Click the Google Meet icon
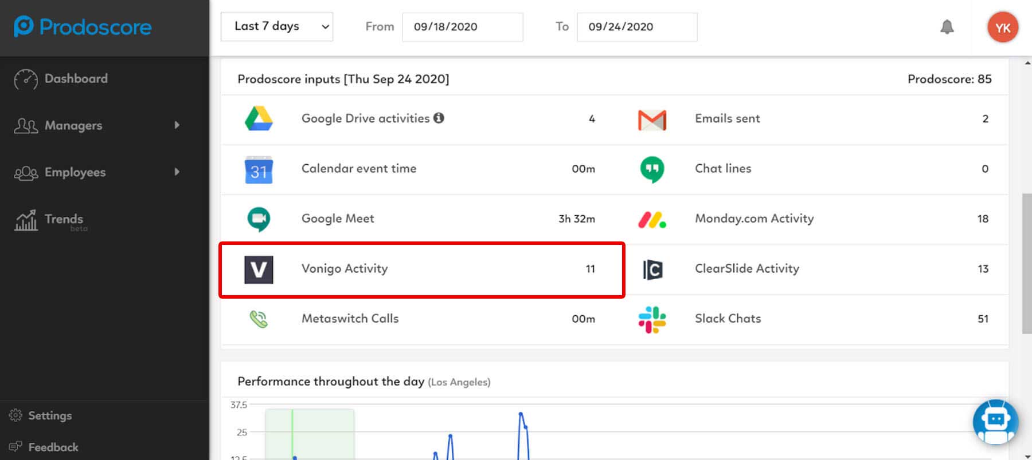This screenshot has height=460, width=1032. 259,219
